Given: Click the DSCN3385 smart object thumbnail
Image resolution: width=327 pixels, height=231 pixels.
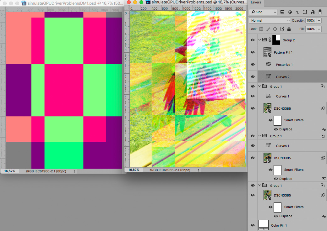Looking at the screenshot, I should (267, 108).
